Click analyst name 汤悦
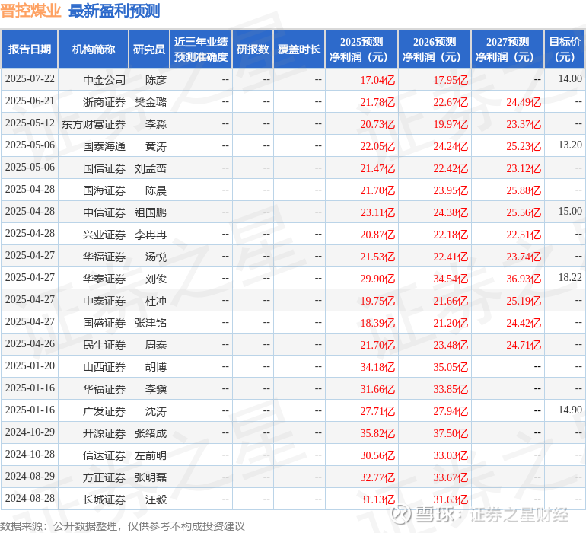Image resolution: width=586 pixels, height=533 pixels. pyautogui.click(x=156, y=256)
